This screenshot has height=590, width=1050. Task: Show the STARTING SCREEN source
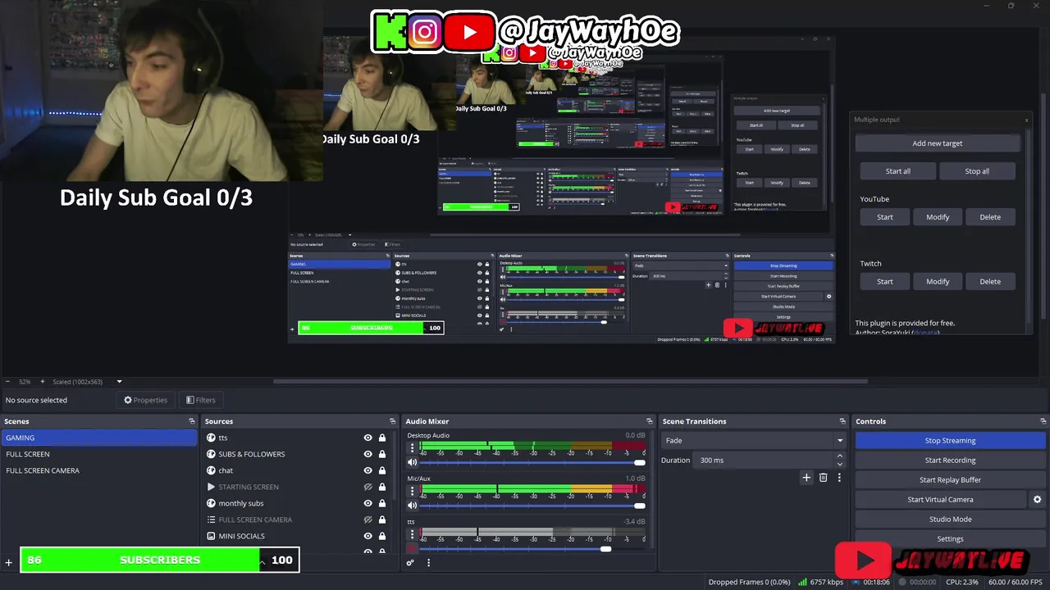click(368, 487)
